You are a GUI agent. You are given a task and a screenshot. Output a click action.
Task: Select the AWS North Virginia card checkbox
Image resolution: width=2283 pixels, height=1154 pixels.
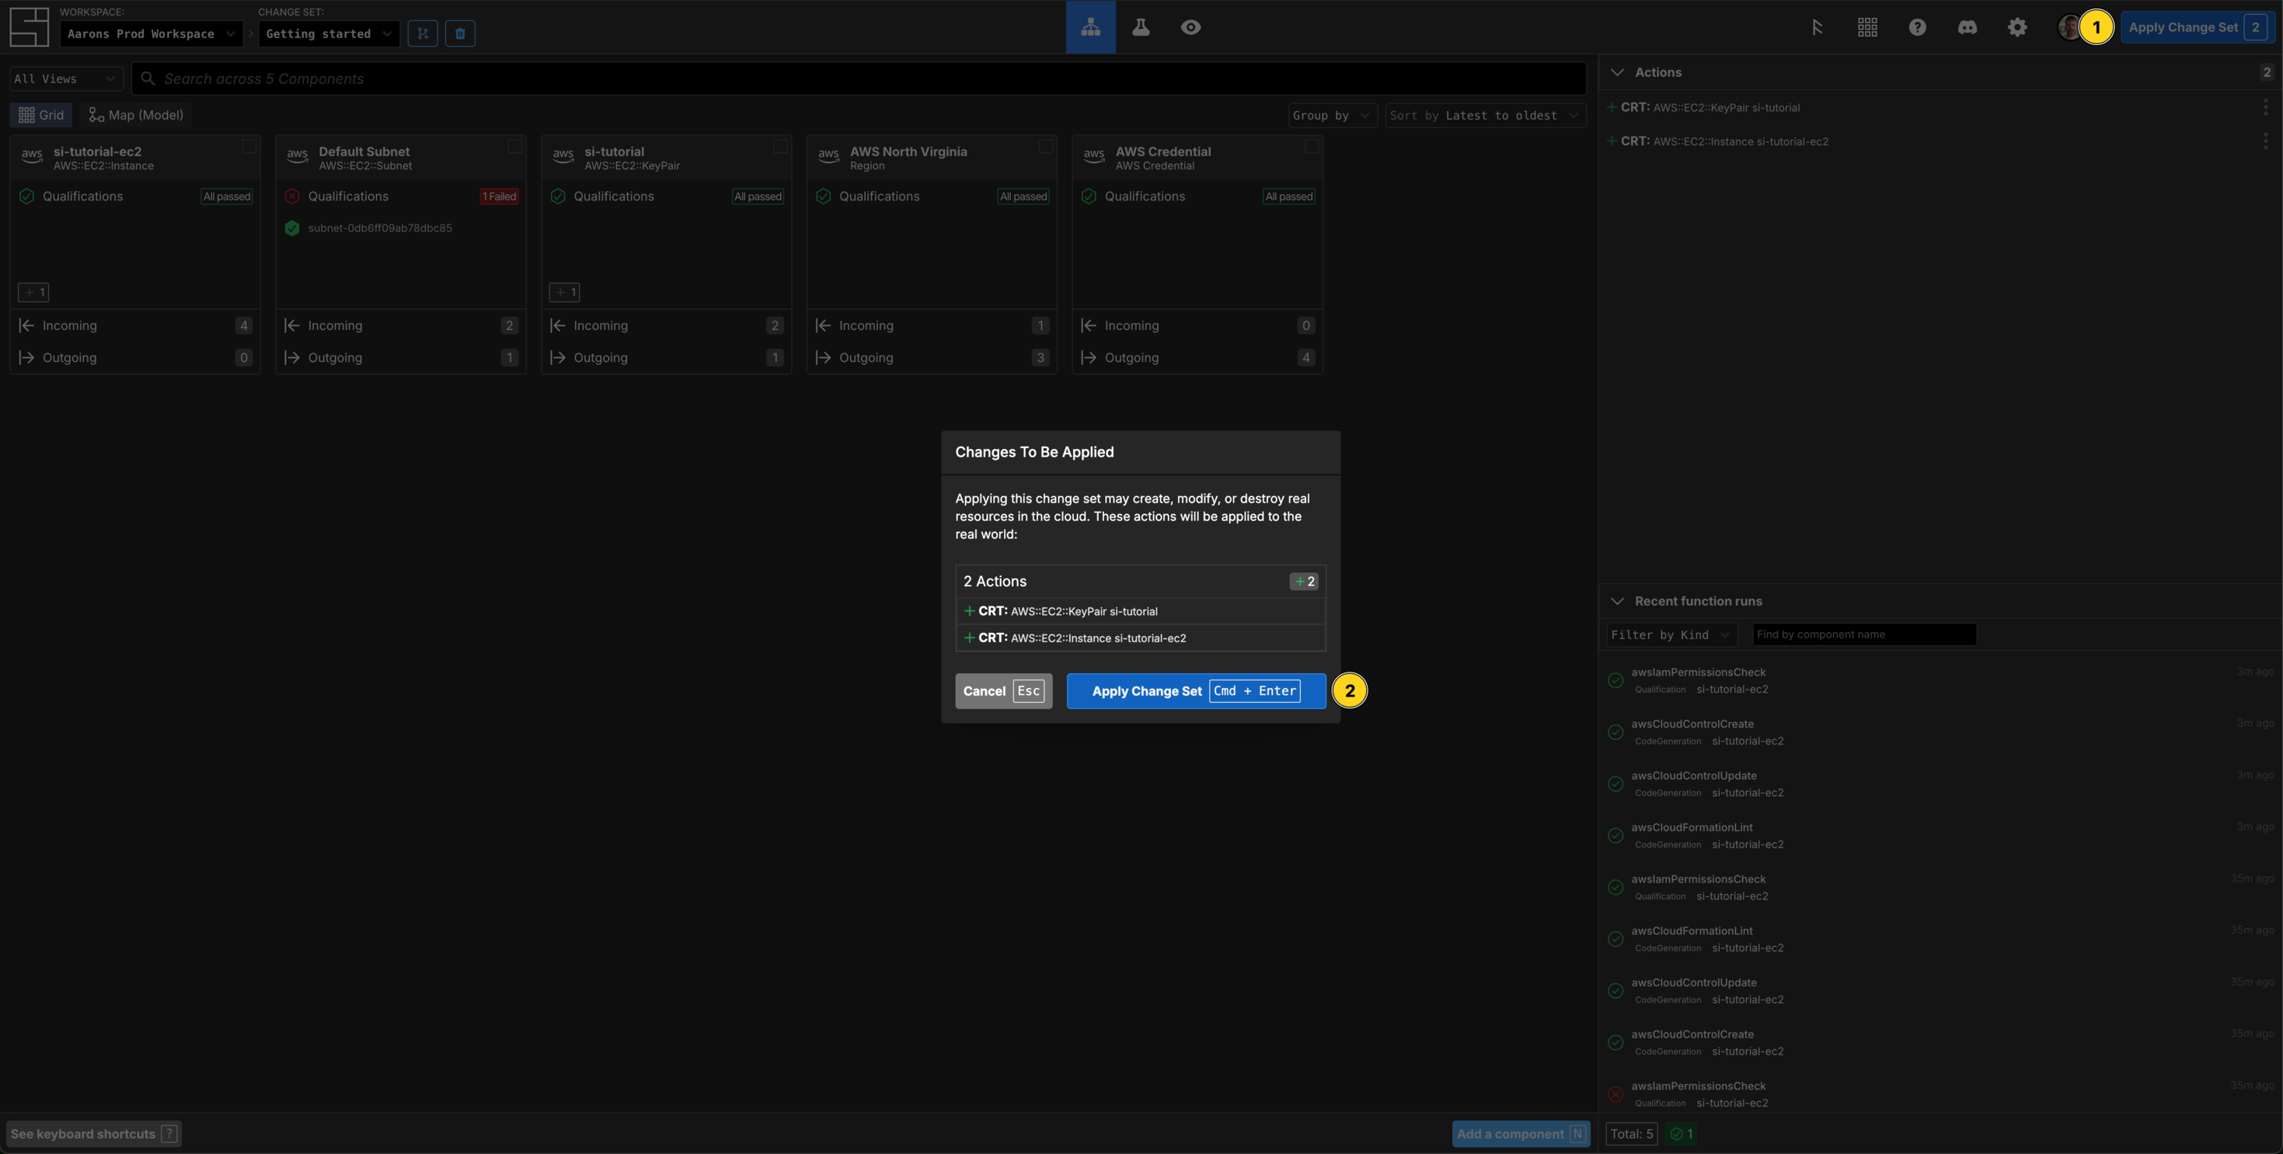click(1046, 146)
